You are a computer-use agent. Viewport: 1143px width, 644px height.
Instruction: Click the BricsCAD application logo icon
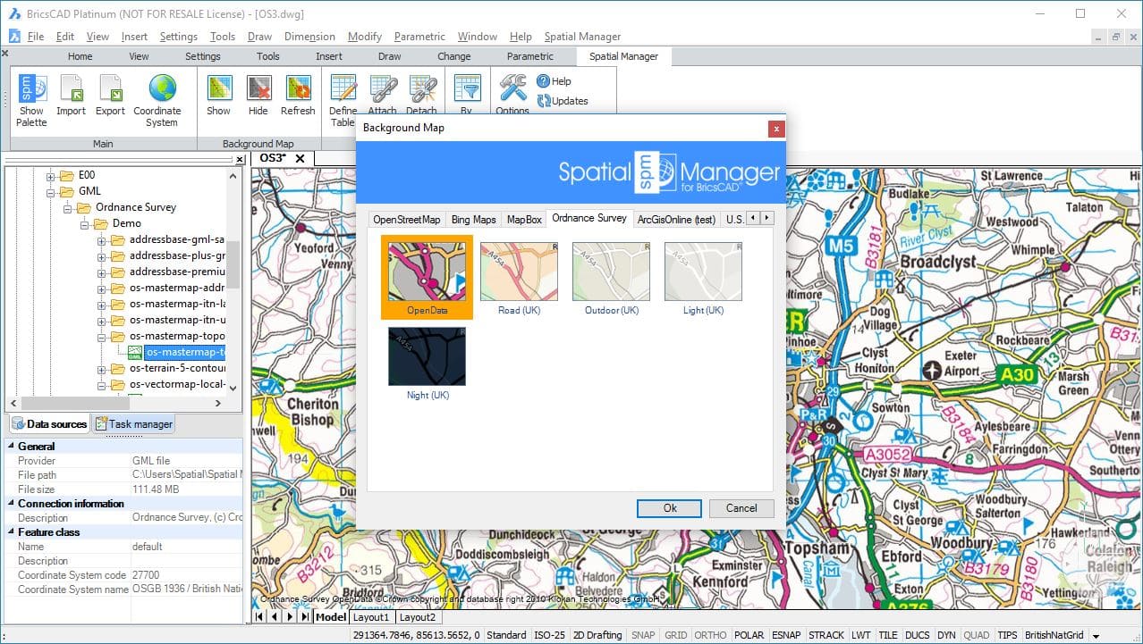coord(13,14)
